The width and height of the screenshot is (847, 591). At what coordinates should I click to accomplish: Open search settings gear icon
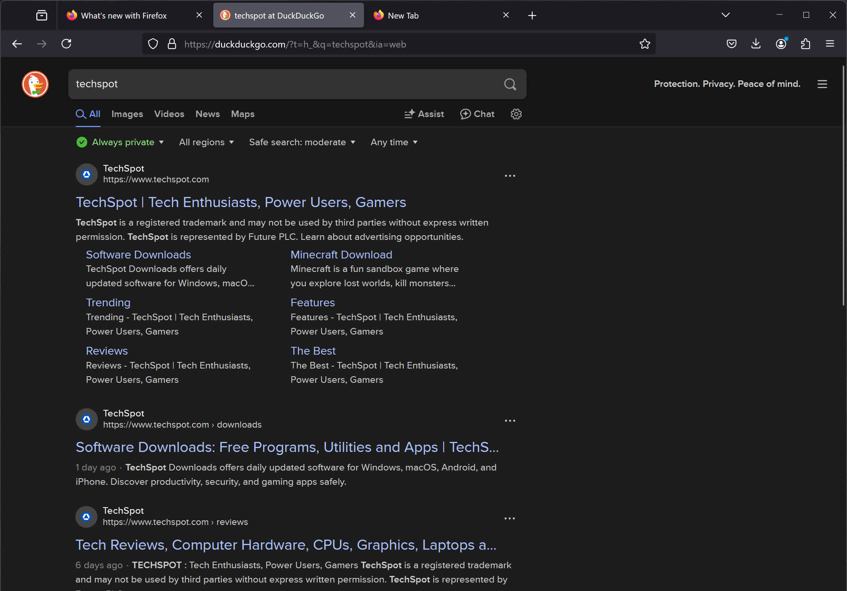(x=516, y=114)
